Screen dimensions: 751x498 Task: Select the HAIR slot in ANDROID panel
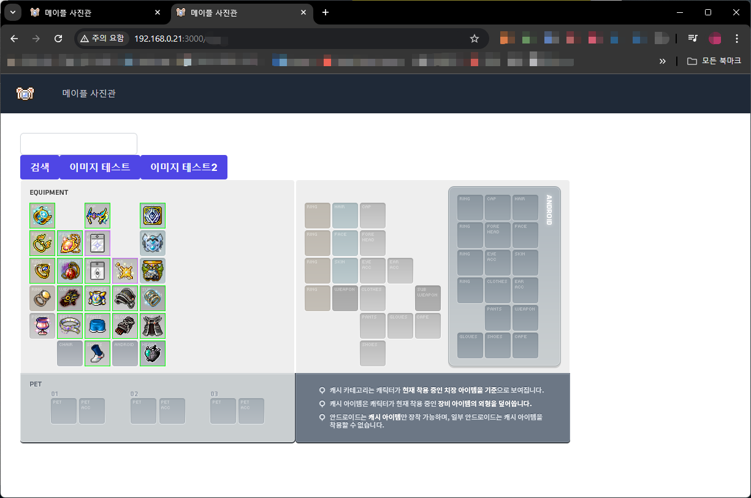pos(525,208)
